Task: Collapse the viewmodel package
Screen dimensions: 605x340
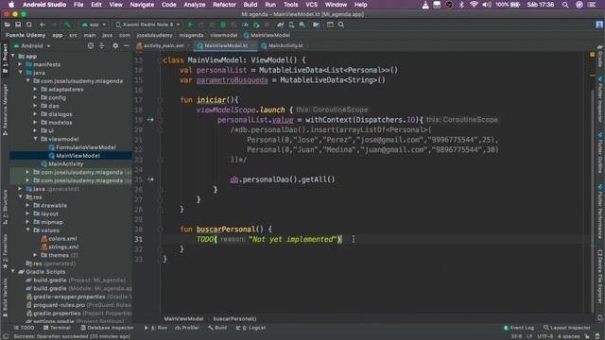Action: point(35,139)
